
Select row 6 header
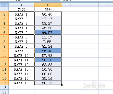click(x=4, y=32)
